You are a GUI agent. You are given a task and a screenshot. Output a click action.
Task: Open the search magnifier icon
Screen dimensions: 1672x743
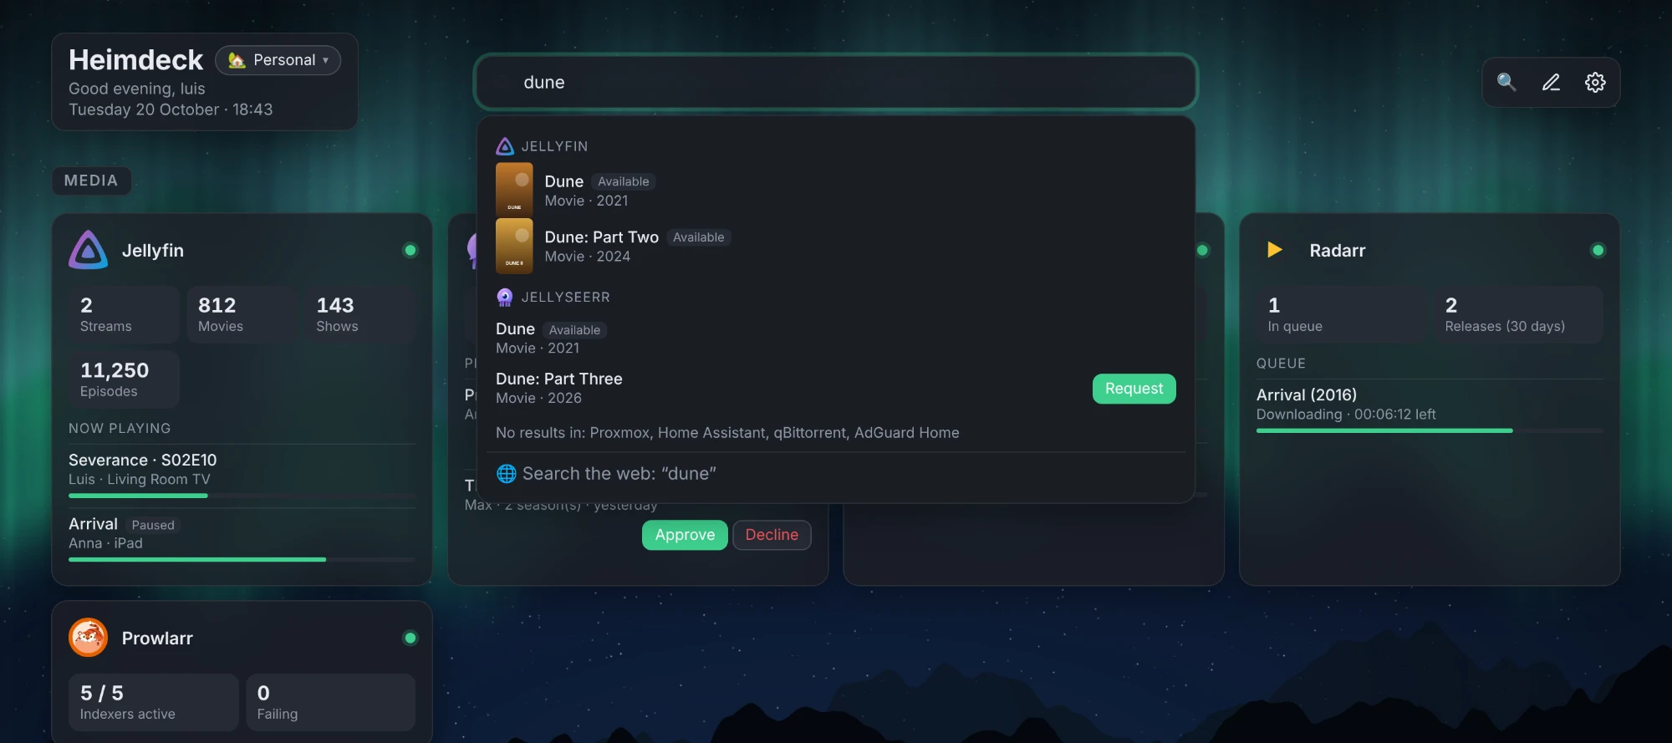pyautogui.click(x=1506, y=82)
